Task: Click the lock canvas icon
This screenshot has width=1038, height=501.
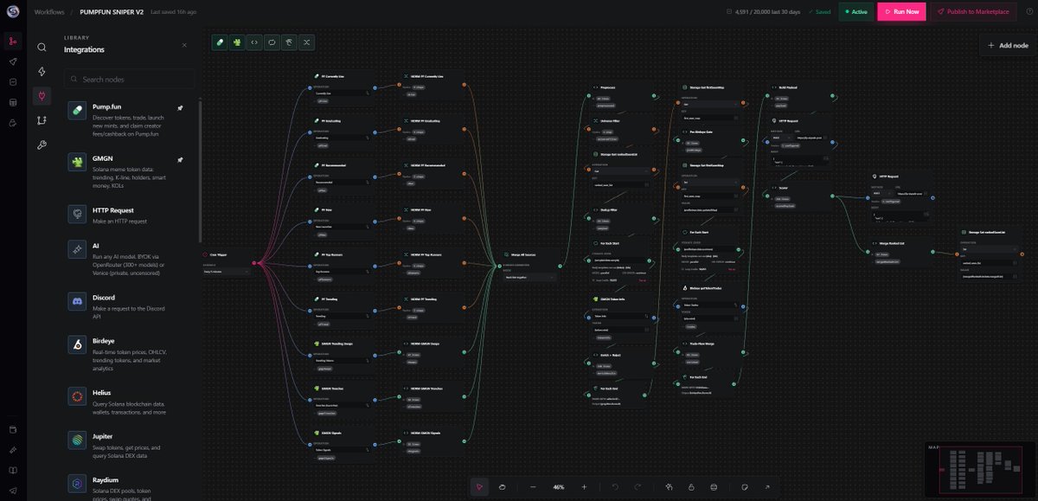Action: (692, 487)
